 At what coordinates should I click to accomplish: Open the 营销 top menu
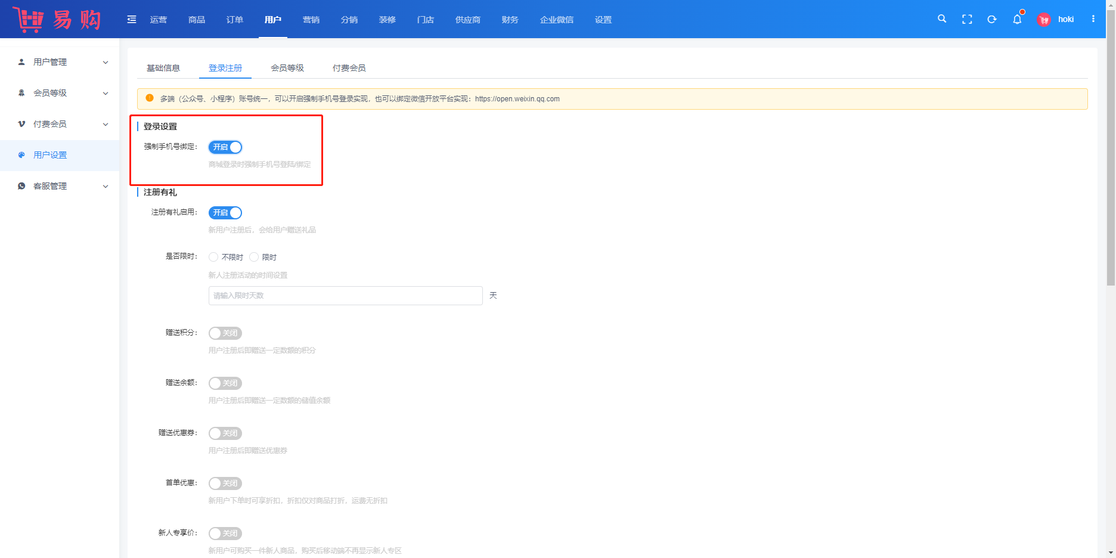[311, 20]
